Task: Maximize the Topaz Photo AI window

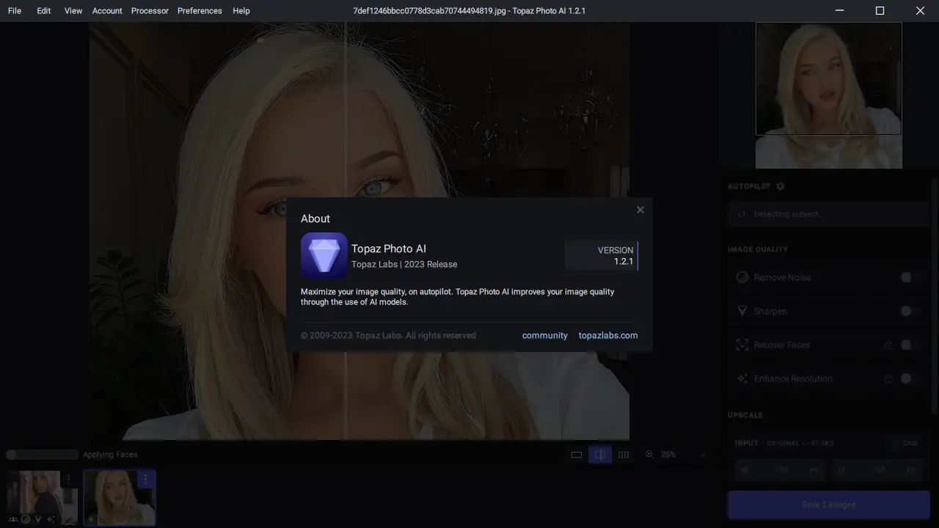Action: (x=880, y=11)
